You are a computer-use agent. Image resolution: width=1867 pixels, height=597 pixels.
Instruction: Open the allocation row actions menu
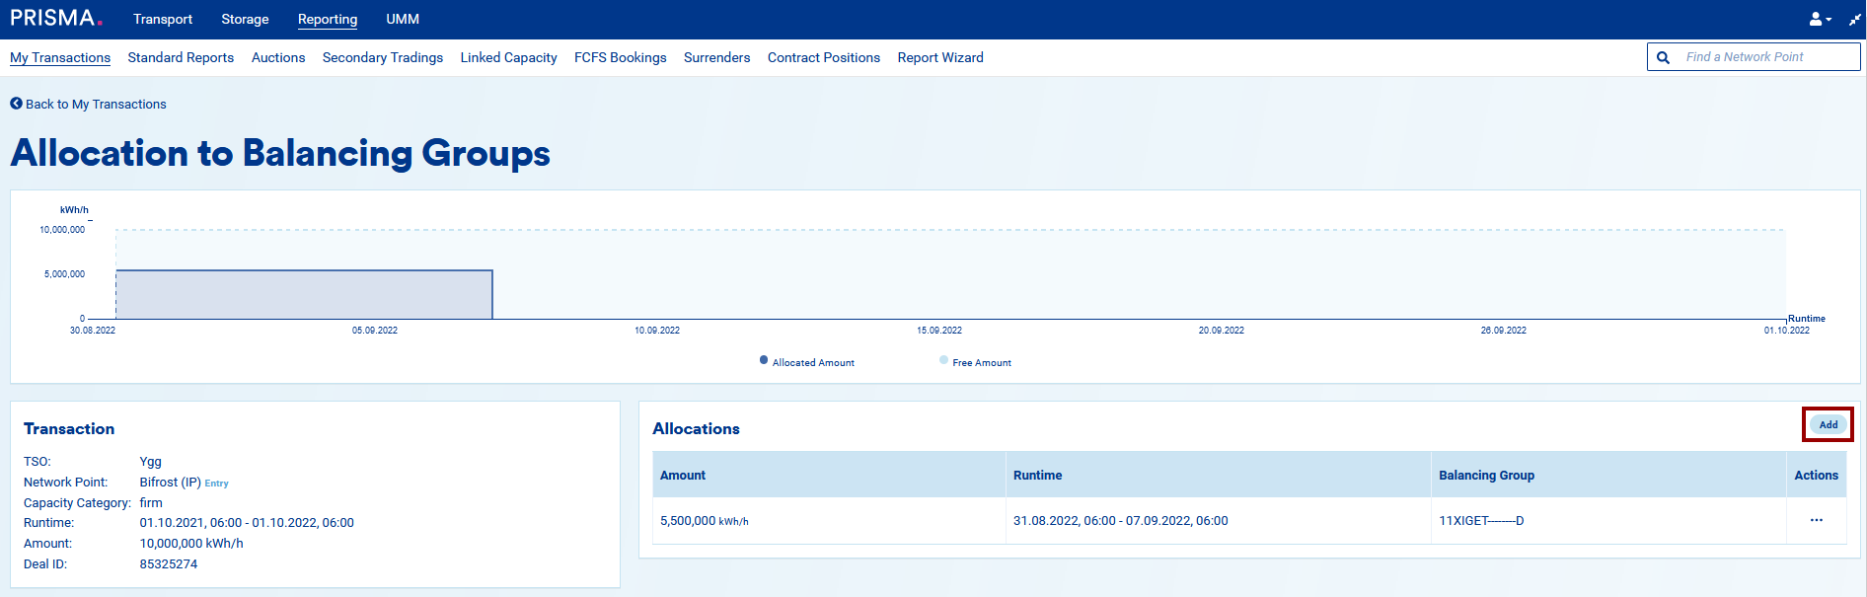pos(1816,520)
